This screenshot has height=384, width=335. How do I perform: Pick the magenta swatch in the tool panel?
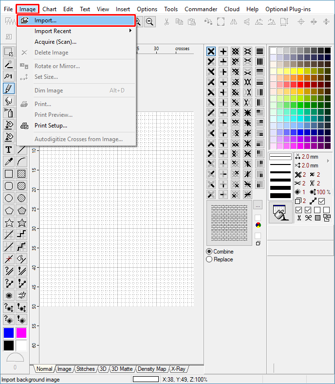click(x=21, y=333)
